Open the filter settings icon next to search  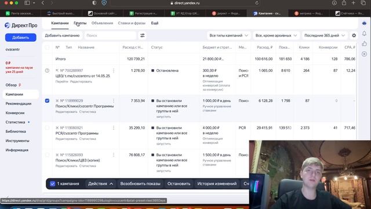click(142, 35)
